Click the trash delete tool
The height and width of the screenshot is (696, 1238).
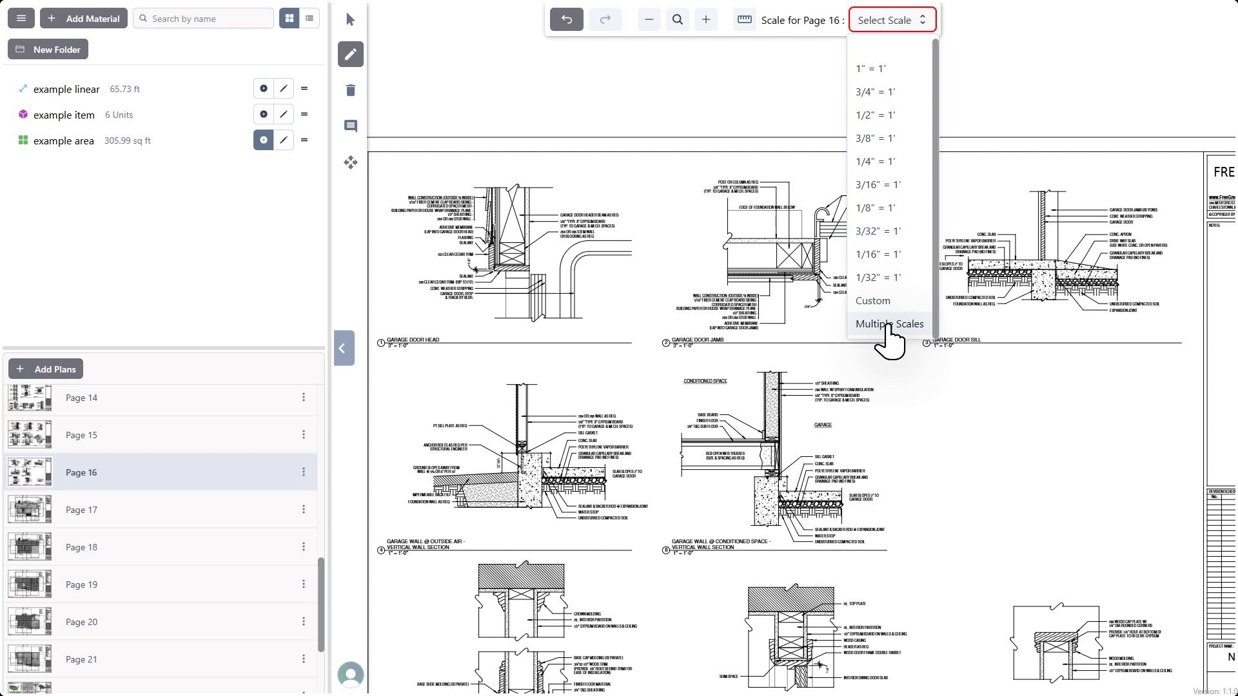point(351,90)
